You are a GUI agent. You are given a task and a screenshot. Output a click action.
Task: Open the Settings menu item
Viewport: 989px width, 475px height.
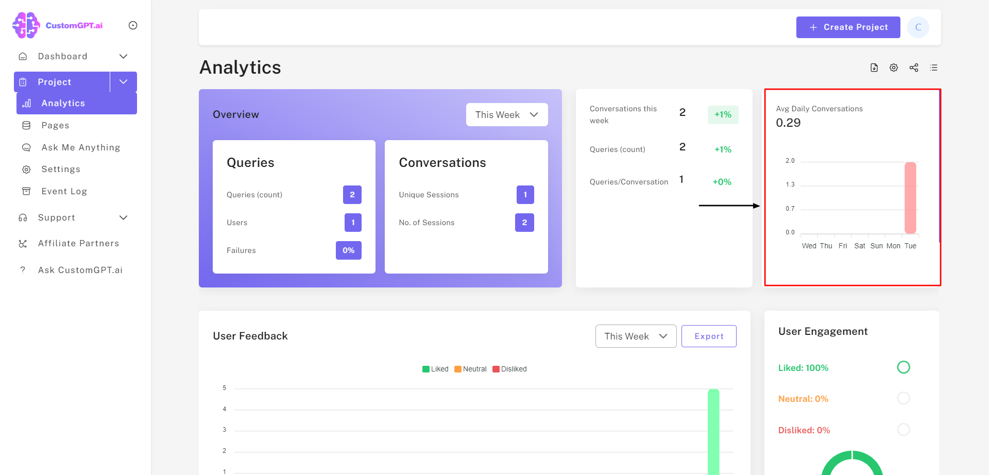coord(61,169)
